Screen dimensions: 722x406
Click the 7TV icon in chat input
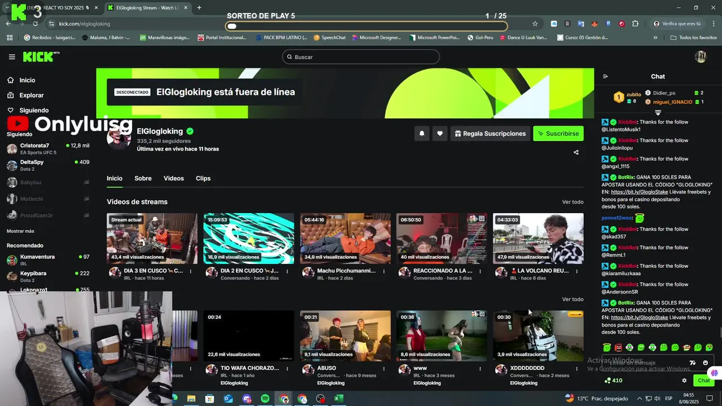[693, 363]
